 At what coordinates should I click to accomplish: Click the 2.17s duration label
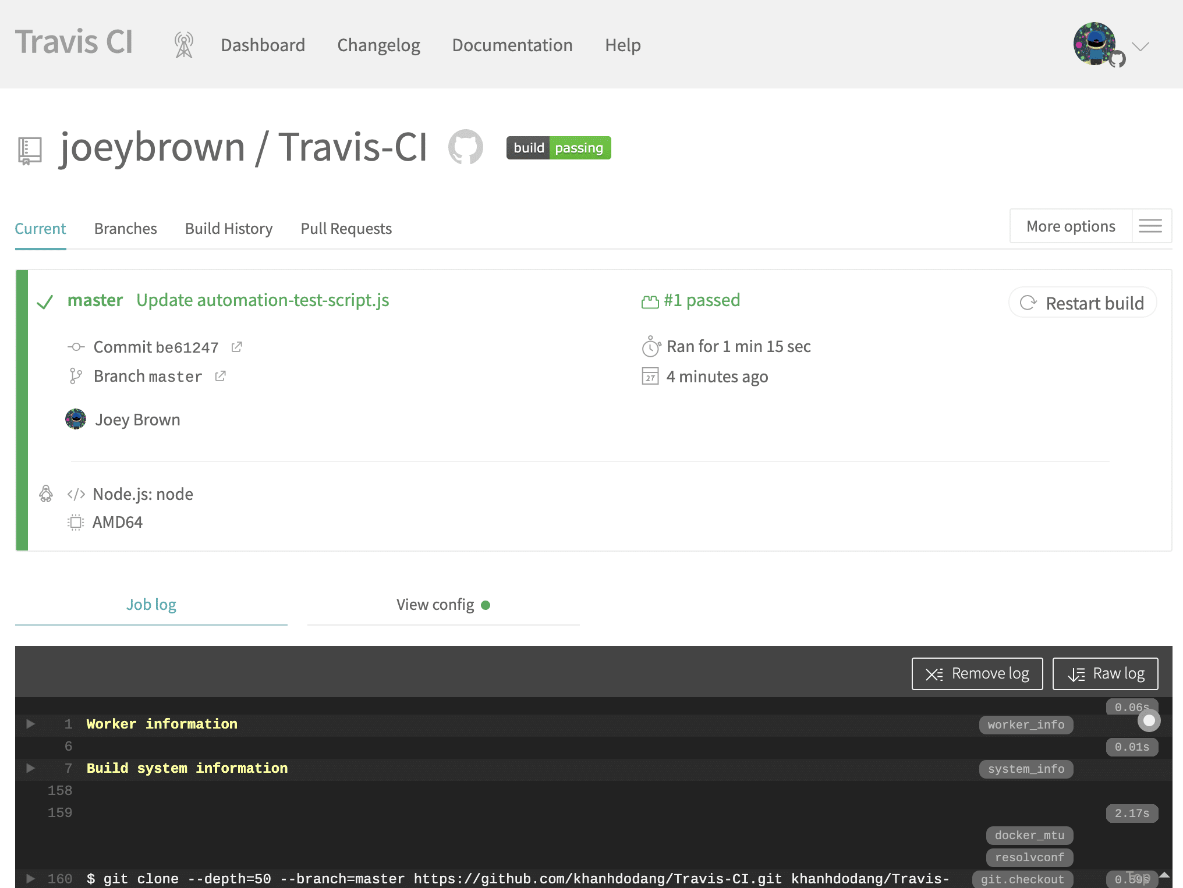[1132, 814]
